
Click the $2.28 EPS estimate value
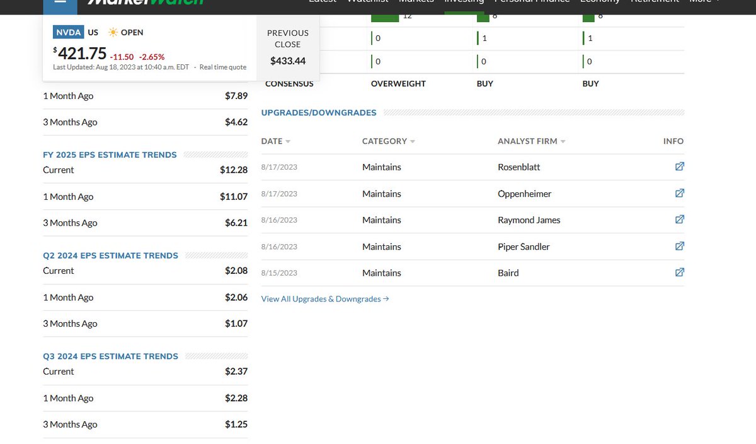tap(236, 399)
